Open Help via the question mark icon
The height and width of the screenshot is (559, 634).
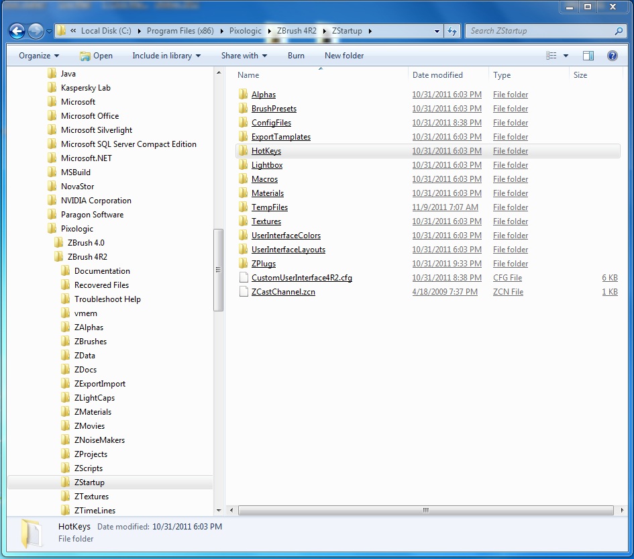click(612, 56)
